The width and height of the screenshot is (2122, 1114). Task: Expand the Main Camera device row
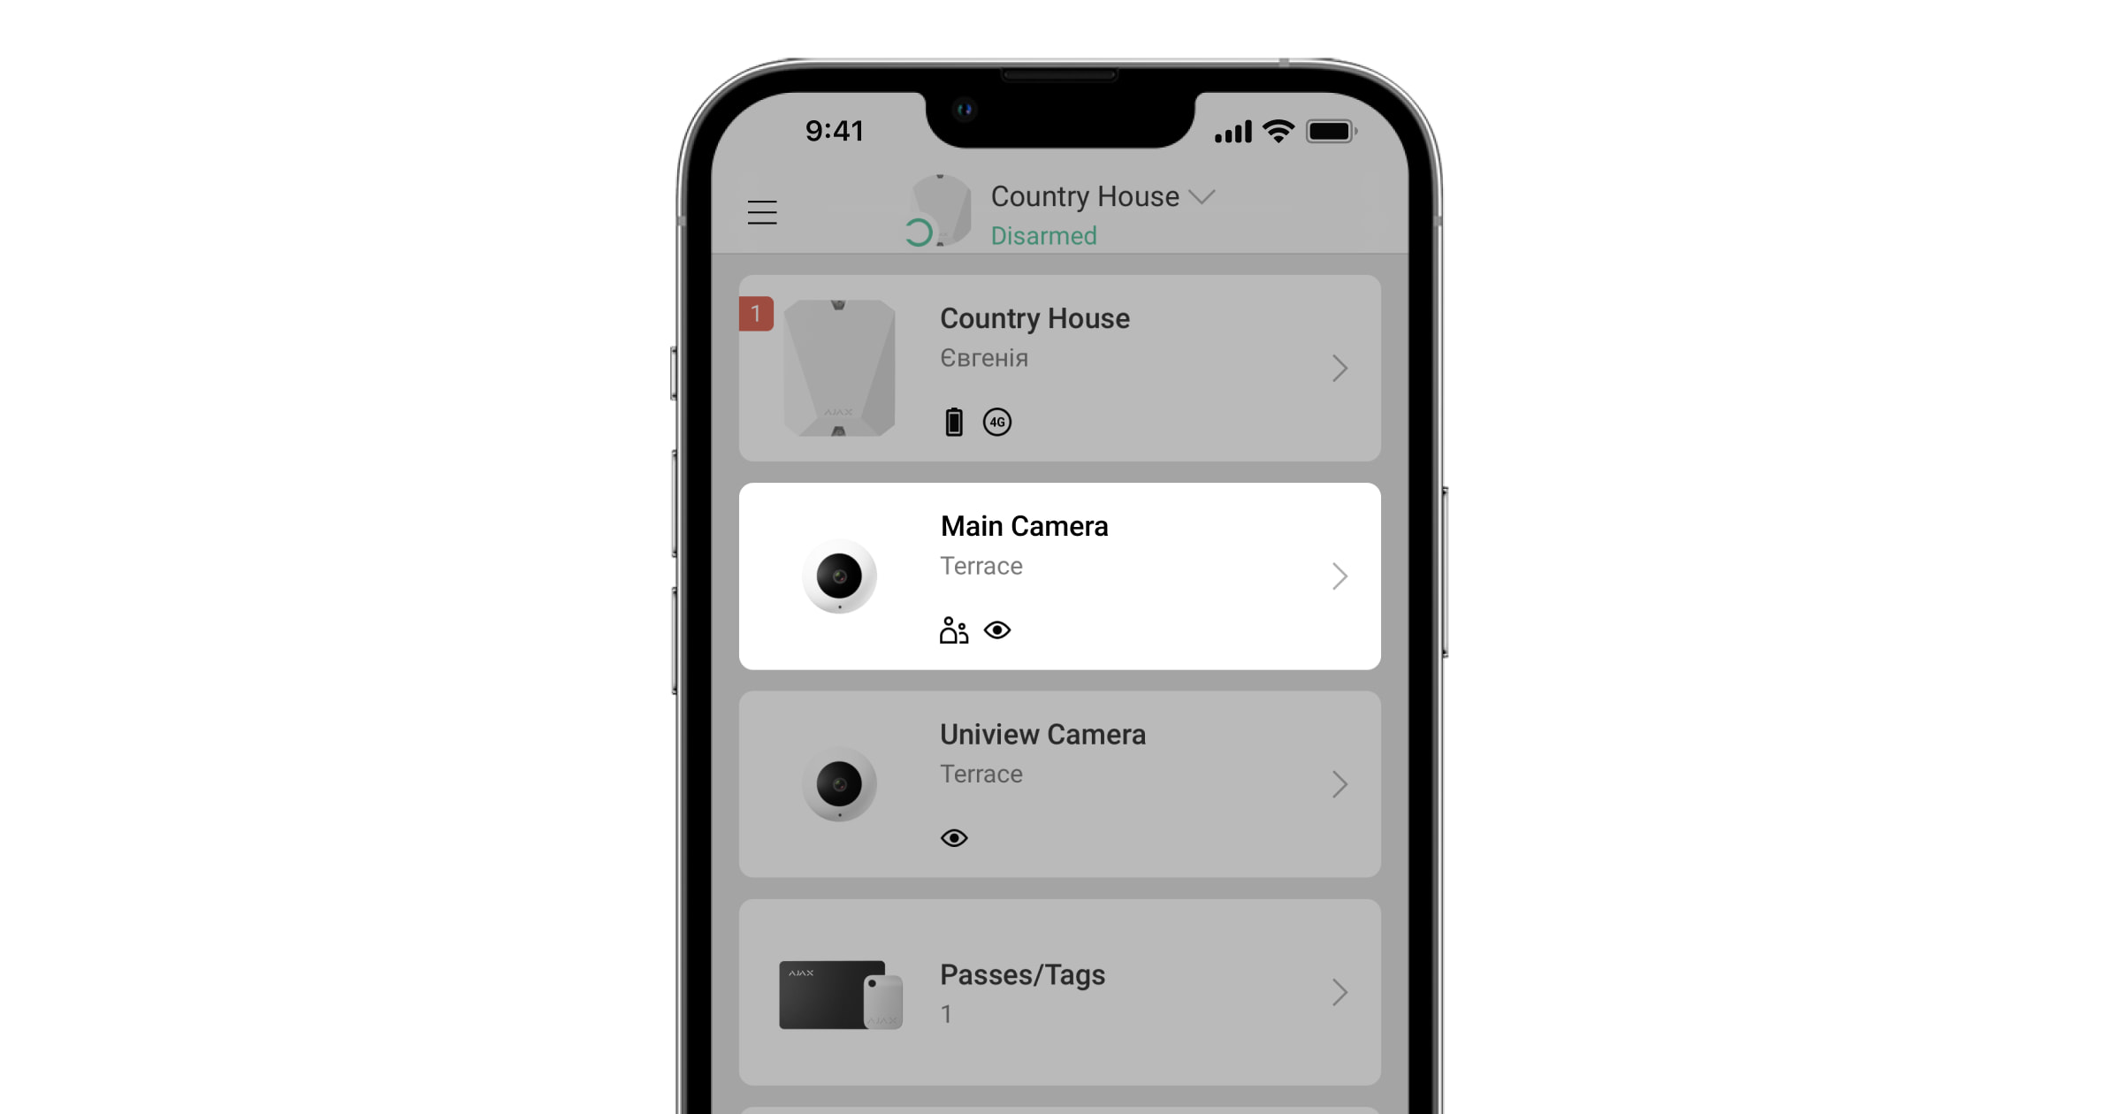[1341, 576]
